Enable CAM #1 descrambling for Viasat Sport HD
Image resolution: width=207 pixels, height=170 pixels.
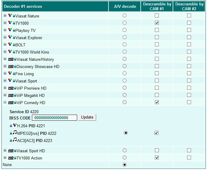click(x=157, y=150)
